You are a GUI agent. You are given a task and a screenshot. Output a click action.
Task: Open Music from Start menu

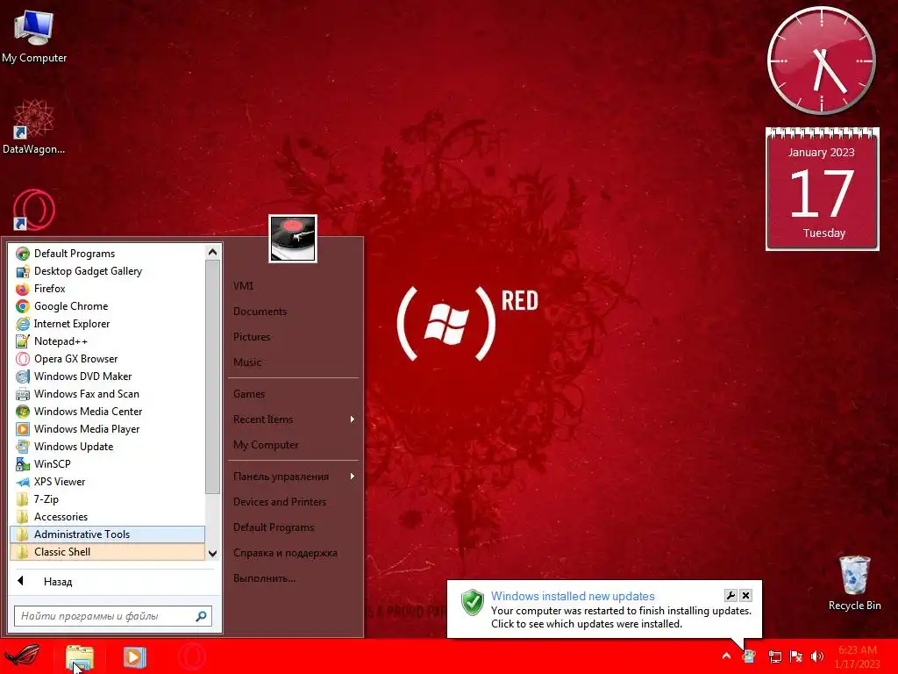(293, 362)
